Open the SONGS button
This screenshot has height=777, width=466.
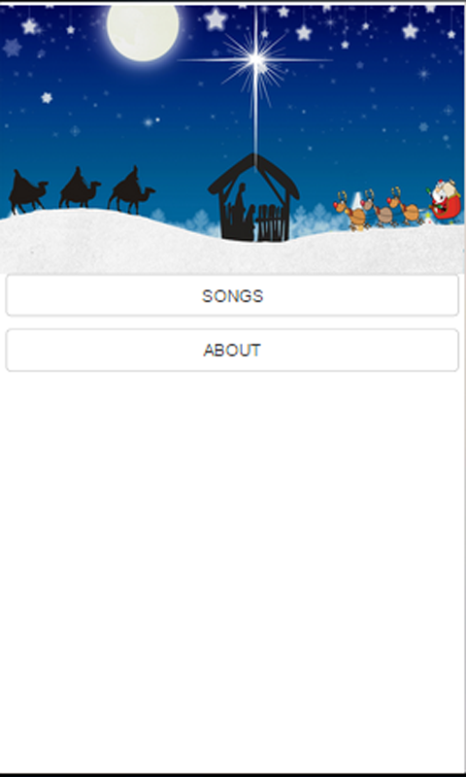point(232,295)
